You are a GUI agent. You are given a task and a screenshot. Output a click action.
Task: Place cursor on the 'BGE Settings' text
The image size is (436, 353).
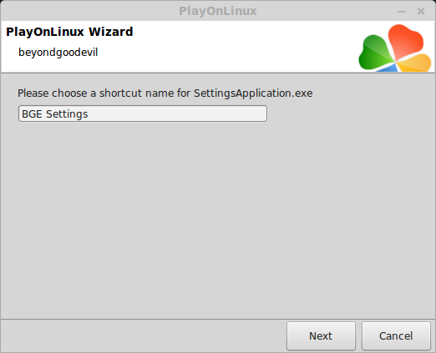54,114
